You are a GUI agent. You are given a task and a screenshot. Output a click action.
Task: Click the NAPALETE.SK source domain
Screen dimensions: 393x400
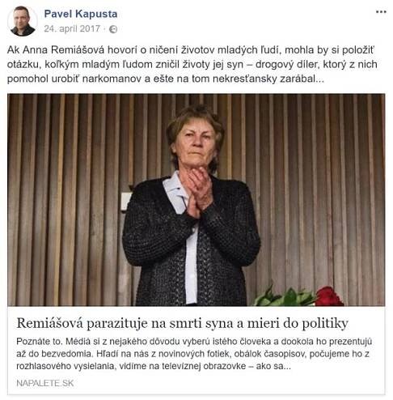coord(45,383)
